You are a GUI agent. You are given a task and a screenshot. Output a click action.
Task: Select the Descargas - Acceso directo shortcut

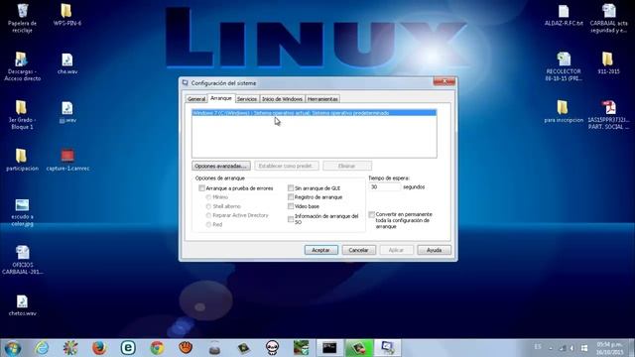22,66
